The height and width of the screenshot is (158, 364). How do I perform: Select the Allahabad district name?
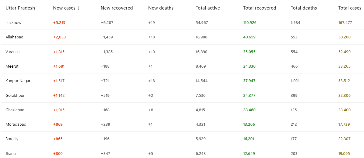click(14, 37)
